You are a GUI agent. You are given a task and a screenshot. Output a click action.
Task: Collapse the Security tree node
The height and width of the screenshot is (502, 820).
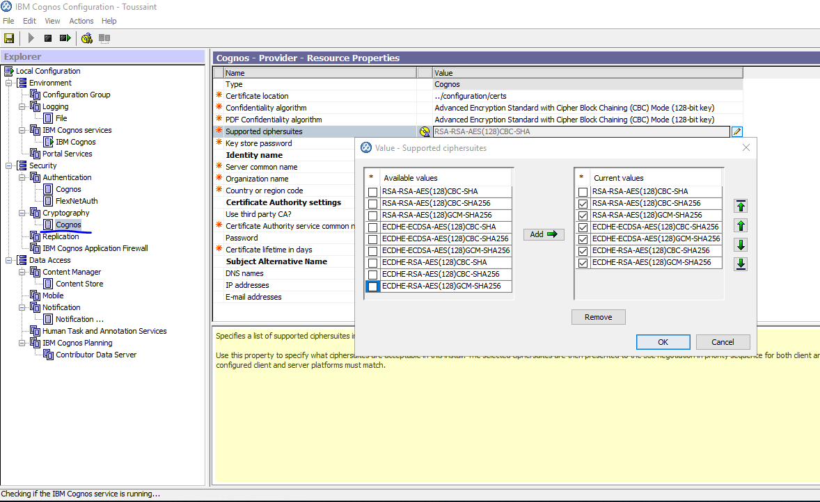[9, 165]
